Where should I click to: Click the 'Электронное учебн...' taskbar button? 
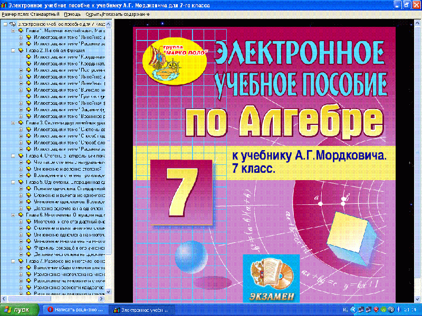point(142,310)
